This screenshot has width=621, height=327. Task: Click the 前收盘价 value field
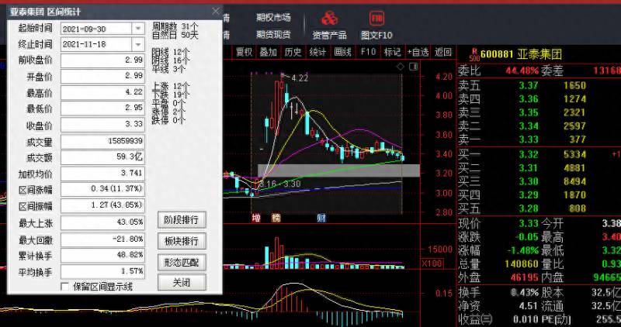coord(102,60)
